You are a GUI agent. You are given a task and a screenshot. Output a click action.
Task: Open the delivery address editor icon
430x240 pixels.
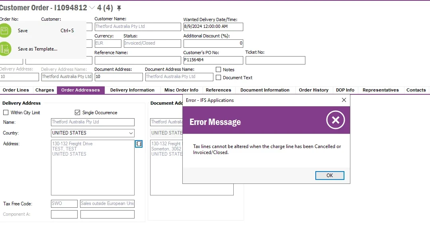[x=139, y=144]
